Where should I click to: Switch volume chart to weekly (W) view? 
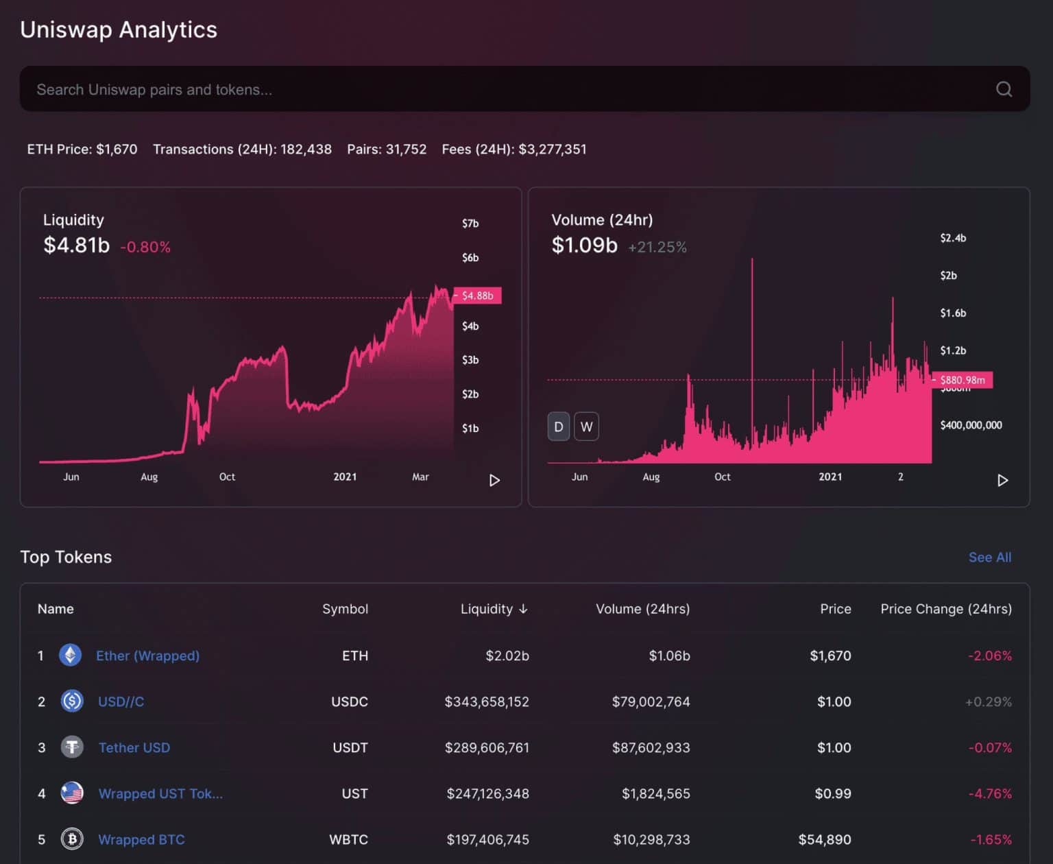(586, 427)
